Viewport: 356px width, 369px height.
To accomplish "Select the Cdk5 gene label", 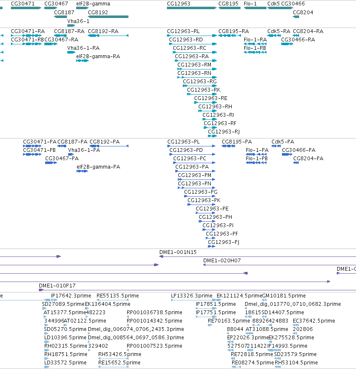I will point(274,4).
